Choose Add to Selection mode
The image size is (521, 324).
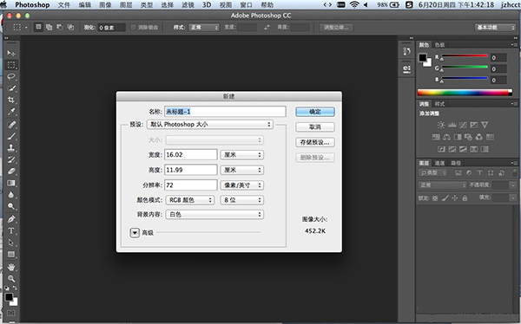(49, 27)
